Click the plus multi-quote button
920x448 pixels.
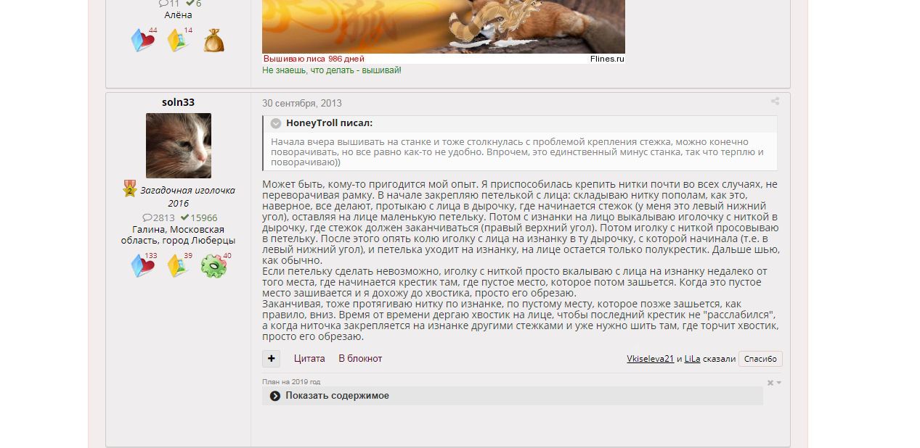coord(271,358)
